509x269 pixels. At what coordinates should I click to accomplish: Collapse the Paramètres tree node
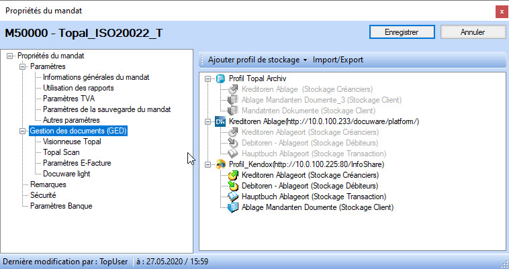[23, 66]
